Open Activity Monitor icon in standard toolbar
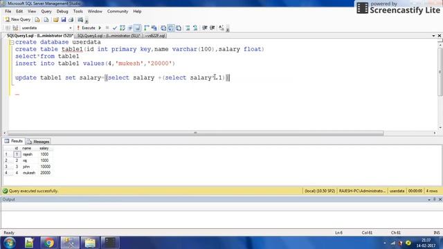443x249 pixels. coord(80,19)
